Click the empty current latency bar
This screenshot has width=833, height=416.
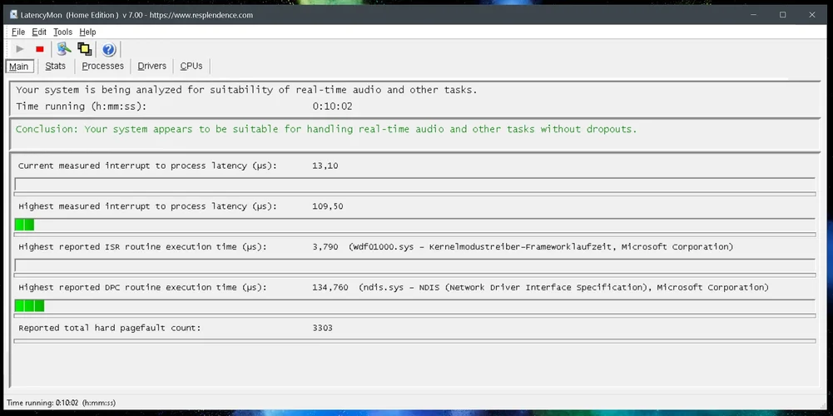[415, 185]
